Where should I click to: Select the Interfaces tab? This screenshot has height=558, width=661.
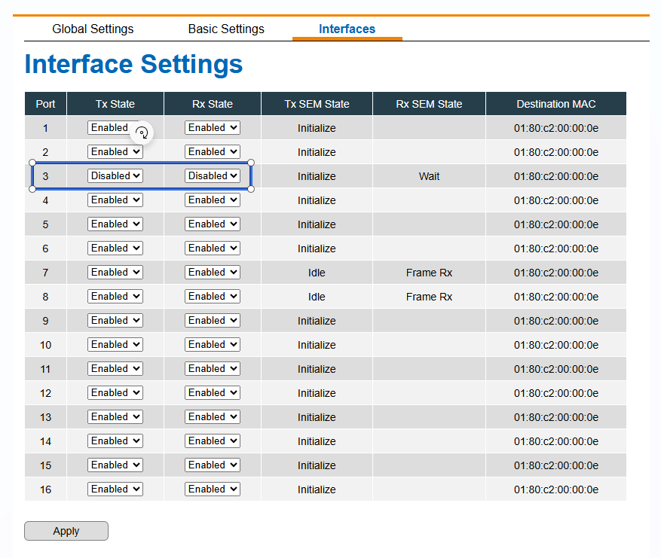click(x=347, y=29)
